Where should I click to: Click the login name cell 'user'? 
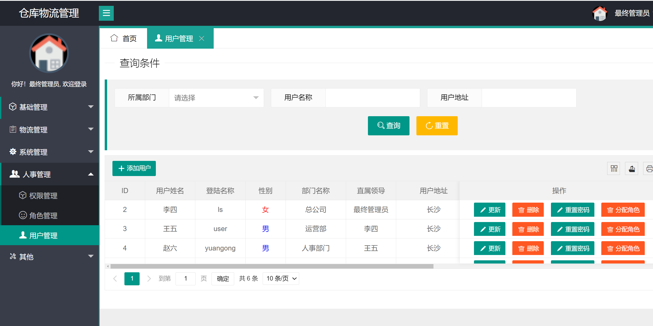tap(220, 229)
